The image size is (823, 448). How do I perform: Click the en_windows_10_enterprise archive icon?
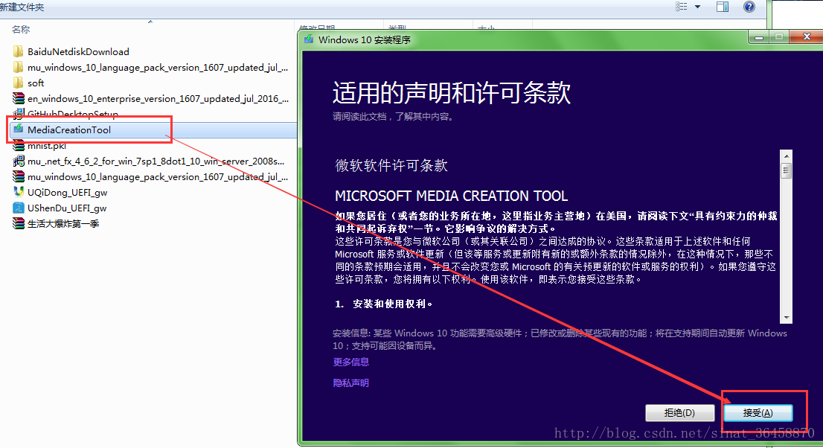[19, 98]
